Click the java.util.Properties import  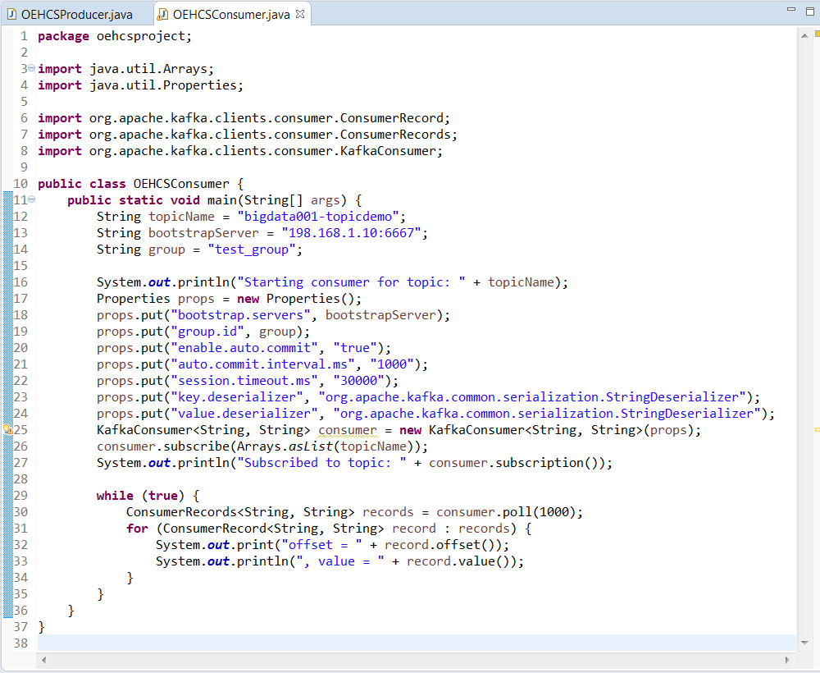pyautogui.click(x=163, y=85)
